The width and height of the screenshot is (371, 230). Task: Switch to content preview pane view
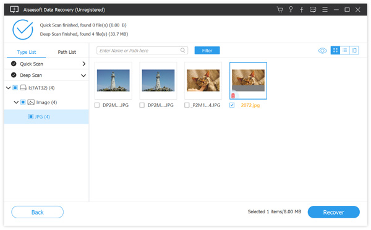click(354, 51)
